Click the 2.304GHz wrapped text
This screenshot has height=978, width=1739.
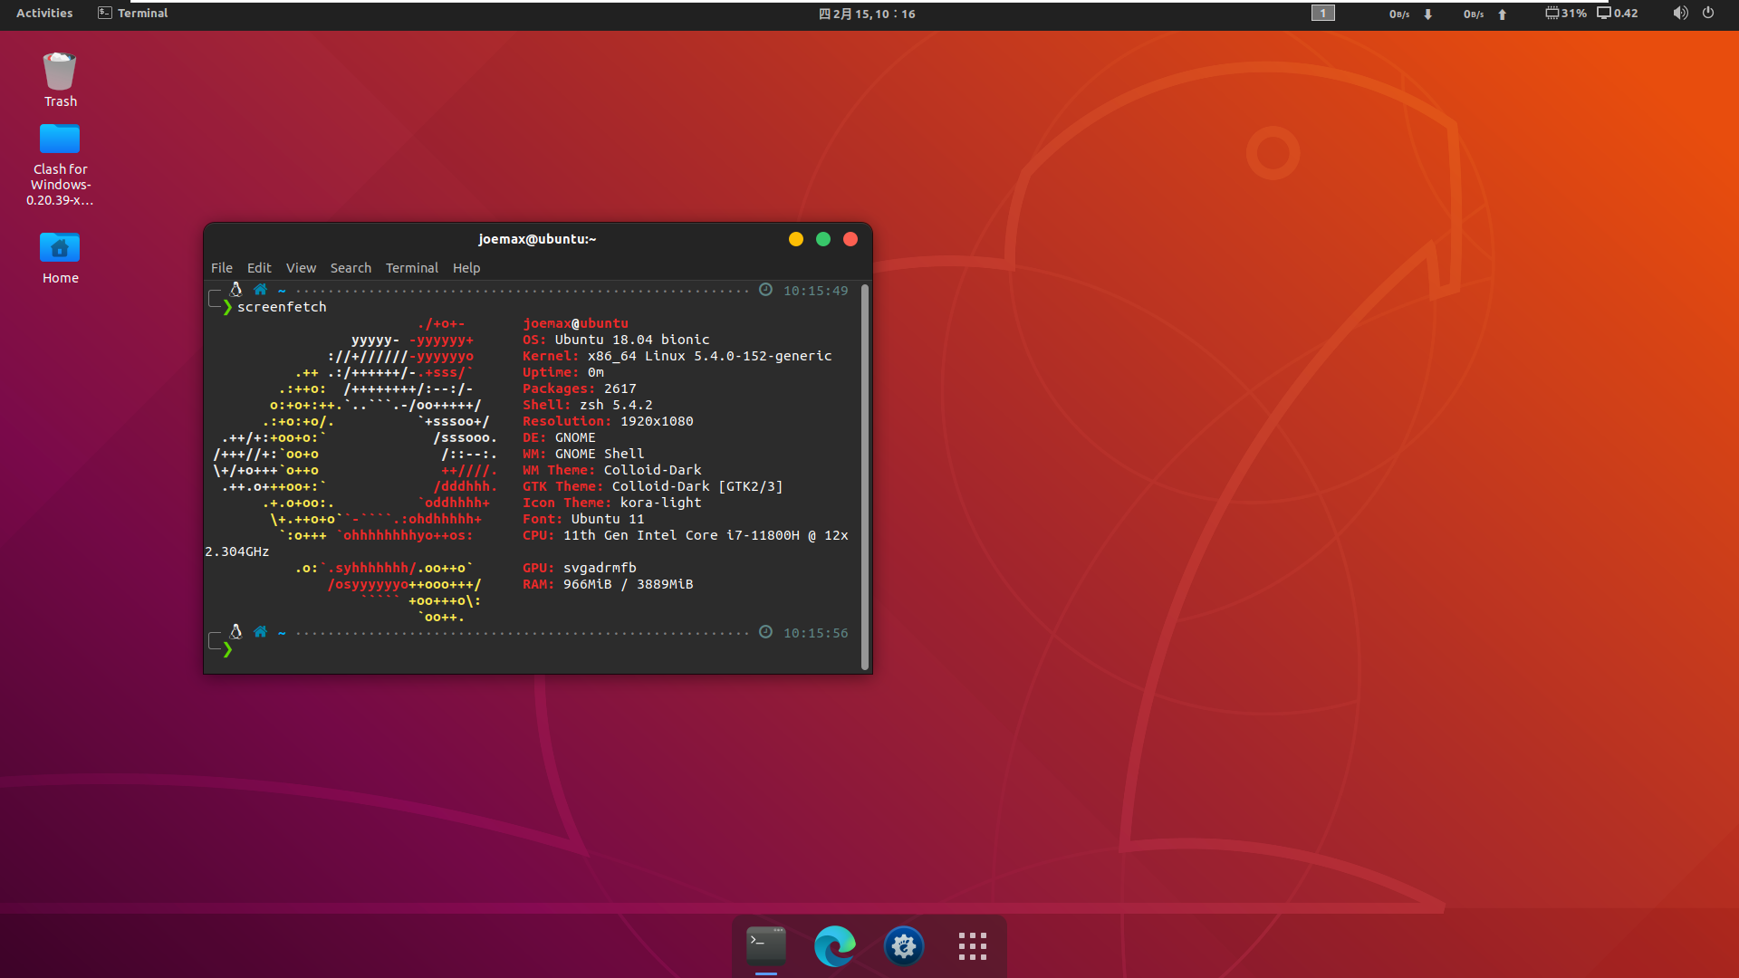click(x=237, y=551)
